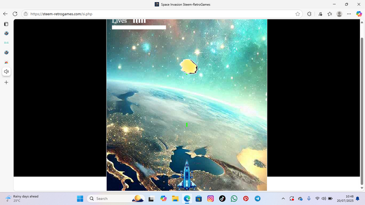The width and height of the screenshot is (365, 205).
Task: Open the Windows Start menu
Action: point(80,199)
